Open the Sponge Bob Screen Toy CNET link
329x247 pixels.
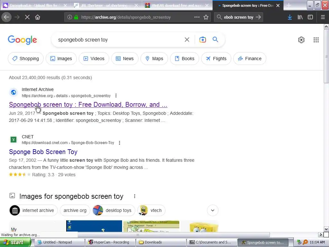coord(43,152)
